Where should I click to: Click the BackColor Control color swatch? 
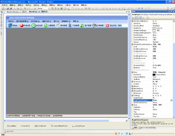click(x=154, y=28)
